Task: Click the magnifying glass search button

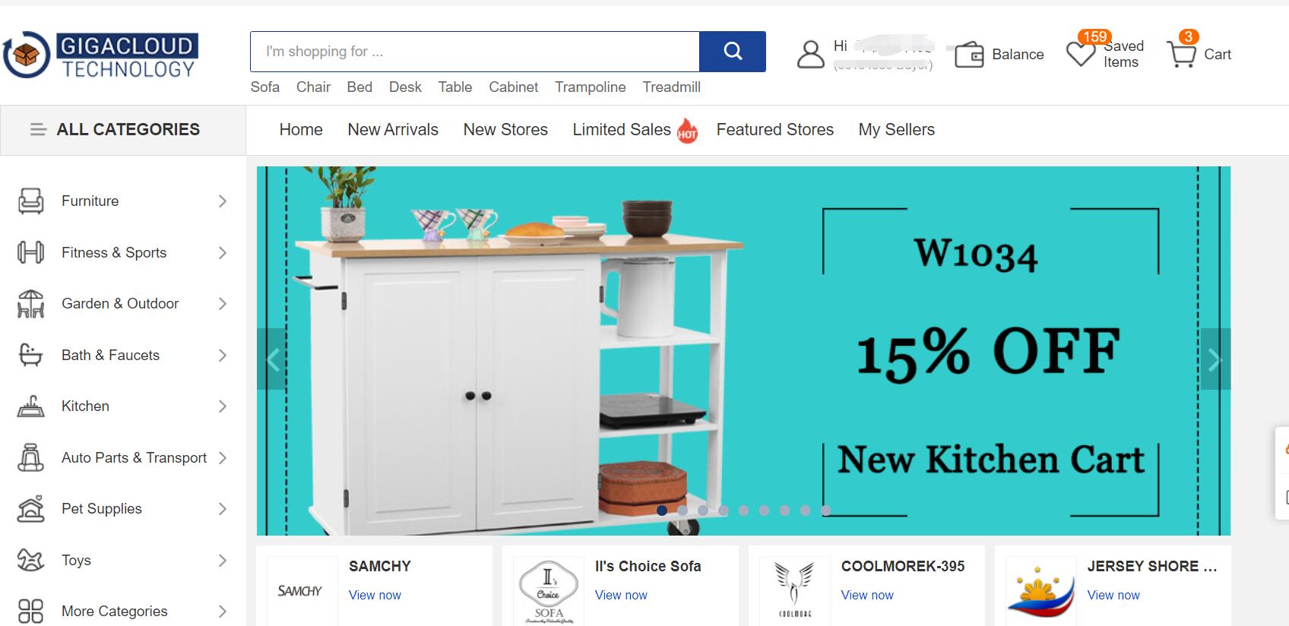Action: coord(733,52)
